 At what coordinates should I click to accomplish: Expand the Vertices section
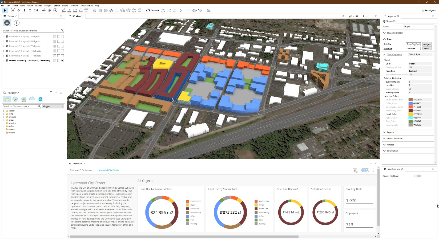pos(384,145)
